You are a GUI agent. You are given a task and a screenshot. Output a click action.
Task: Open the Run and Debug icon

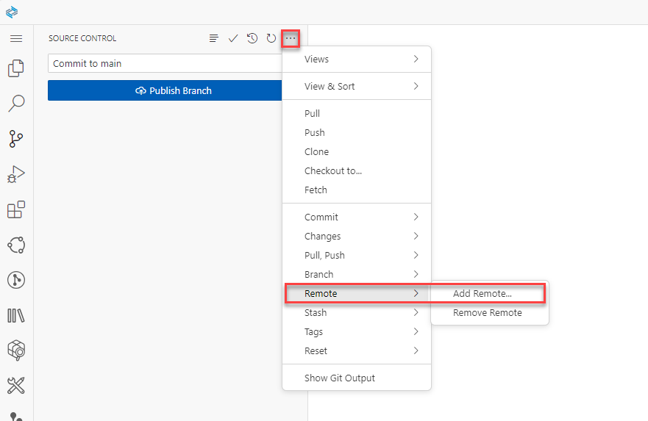pyautogui.click(x=16, y=174)
